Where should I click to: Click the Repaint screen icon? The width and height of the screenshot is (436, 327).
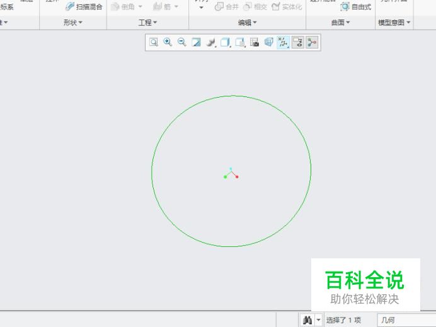tap(197, 42)
